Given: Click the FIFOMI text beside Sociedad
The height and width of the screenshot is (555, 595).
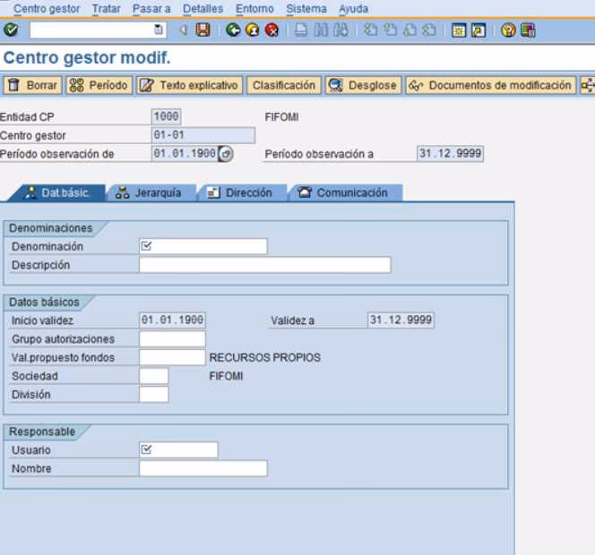Looking at the screenshot, I should (226, 376).
